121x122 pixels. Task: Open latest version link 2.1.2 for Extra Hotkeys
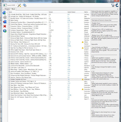(x=69, y=42)
